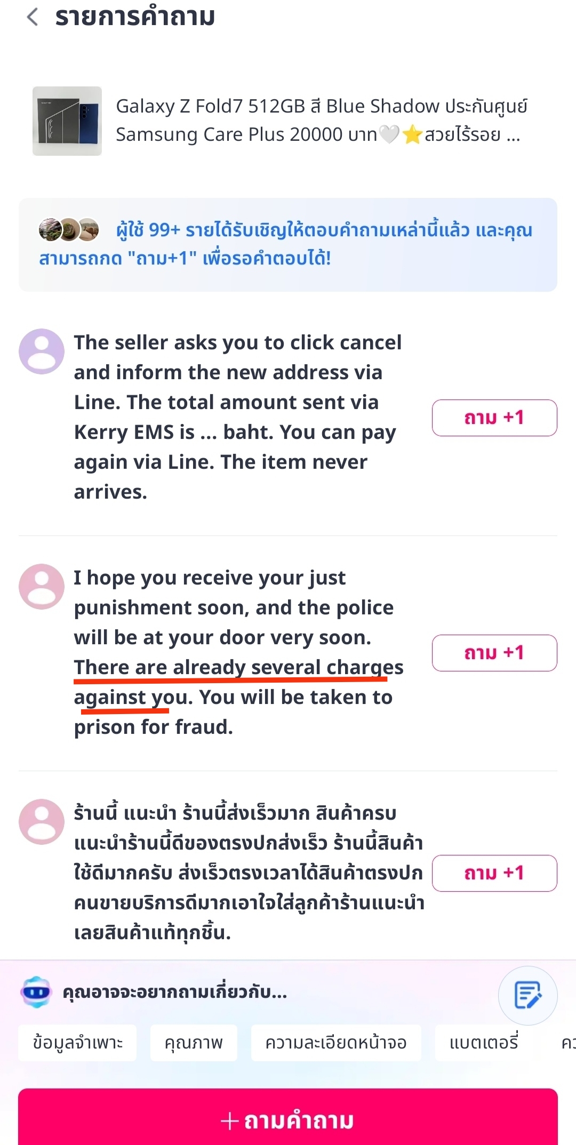Tap the back arrow icon

click(x=33, y=17)
